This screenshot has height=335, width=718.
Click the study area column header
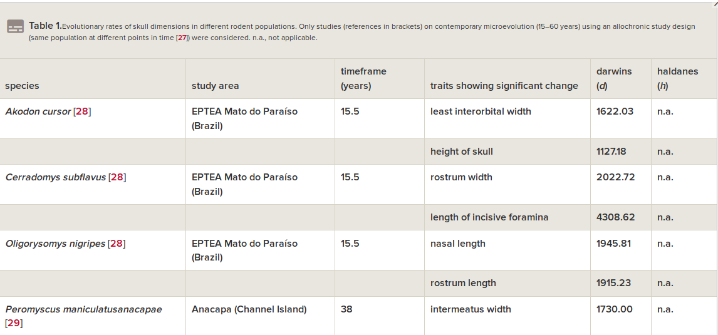coord(261,79)
